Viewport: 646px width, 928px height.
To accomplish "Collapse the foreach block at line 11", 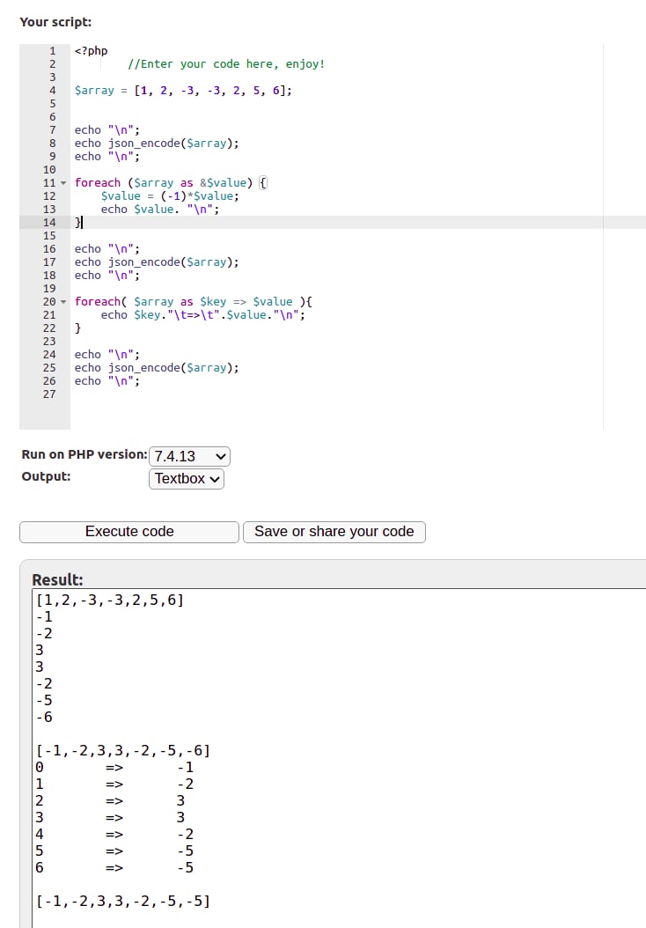I will coord(63,183).
